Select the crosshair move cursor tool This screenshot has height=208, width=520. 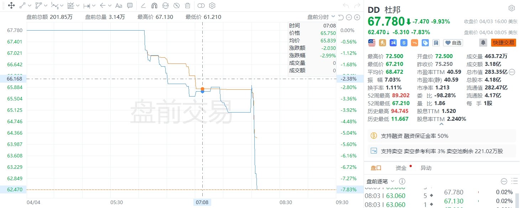pyautogui.click(x=11, y=6)
